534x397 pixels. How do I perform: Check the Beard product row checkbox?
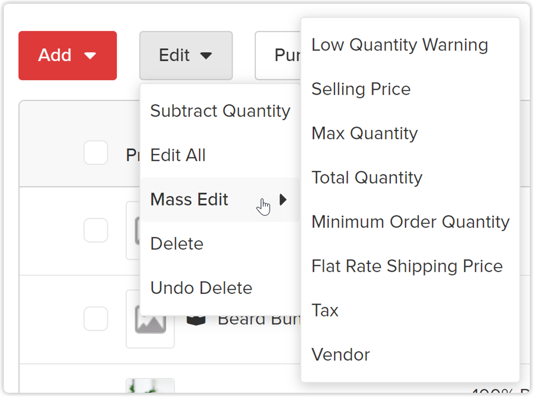coord(96,319)
